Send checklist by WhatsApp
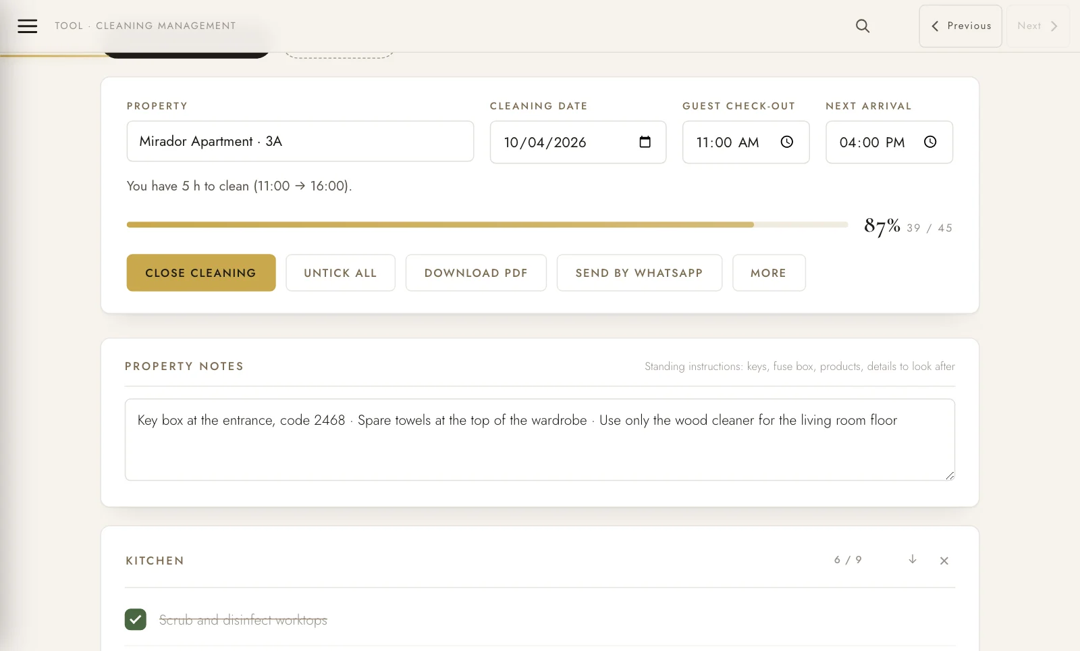 click(639, 273)
